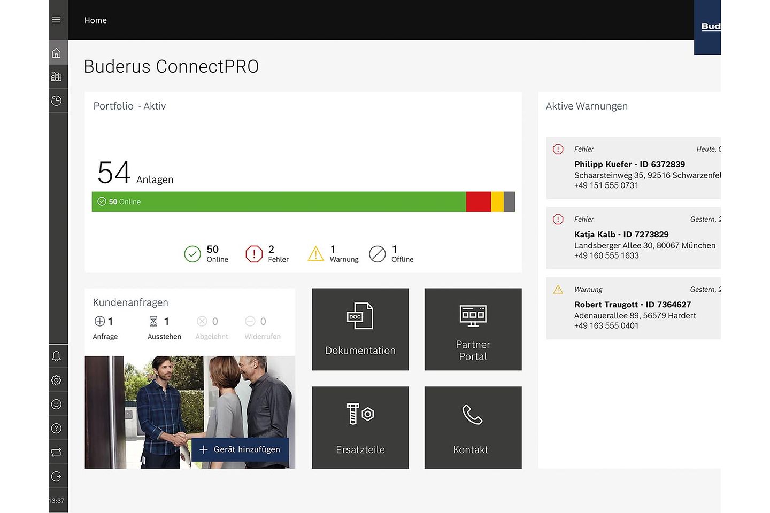Click the sync arrows icon in sidebar
770x513 pixels.
click(56, 453)
